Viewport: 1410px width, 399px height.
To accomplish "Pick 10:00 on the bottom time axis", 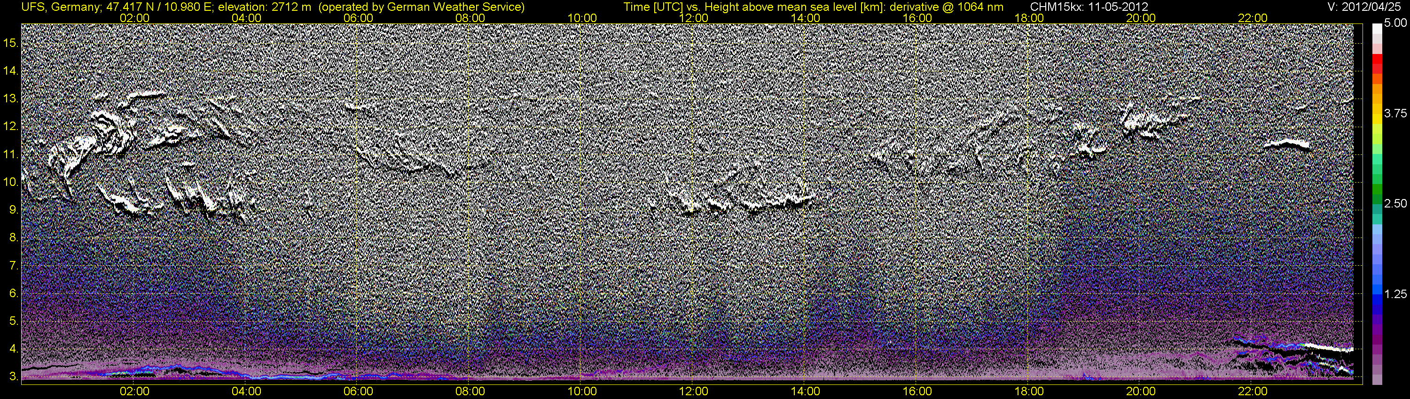I will coord(582,391).
